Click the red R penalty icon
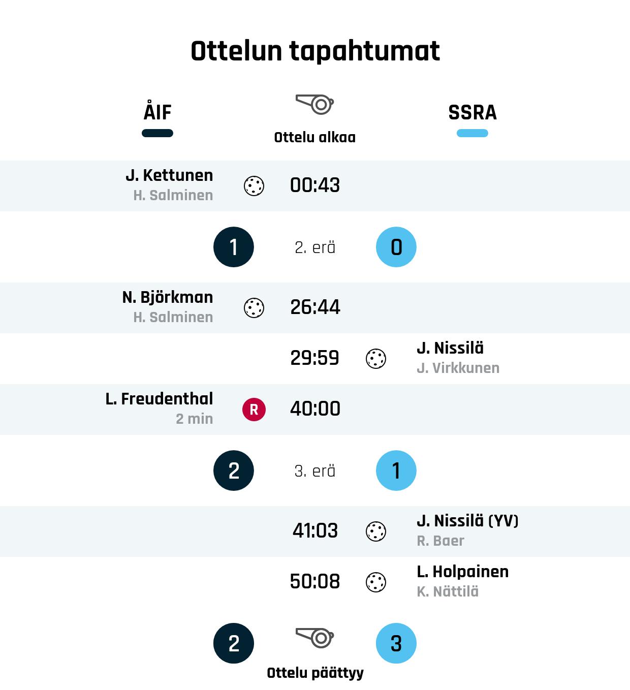This screenshot has width=630, height=690. coord(254,410)
